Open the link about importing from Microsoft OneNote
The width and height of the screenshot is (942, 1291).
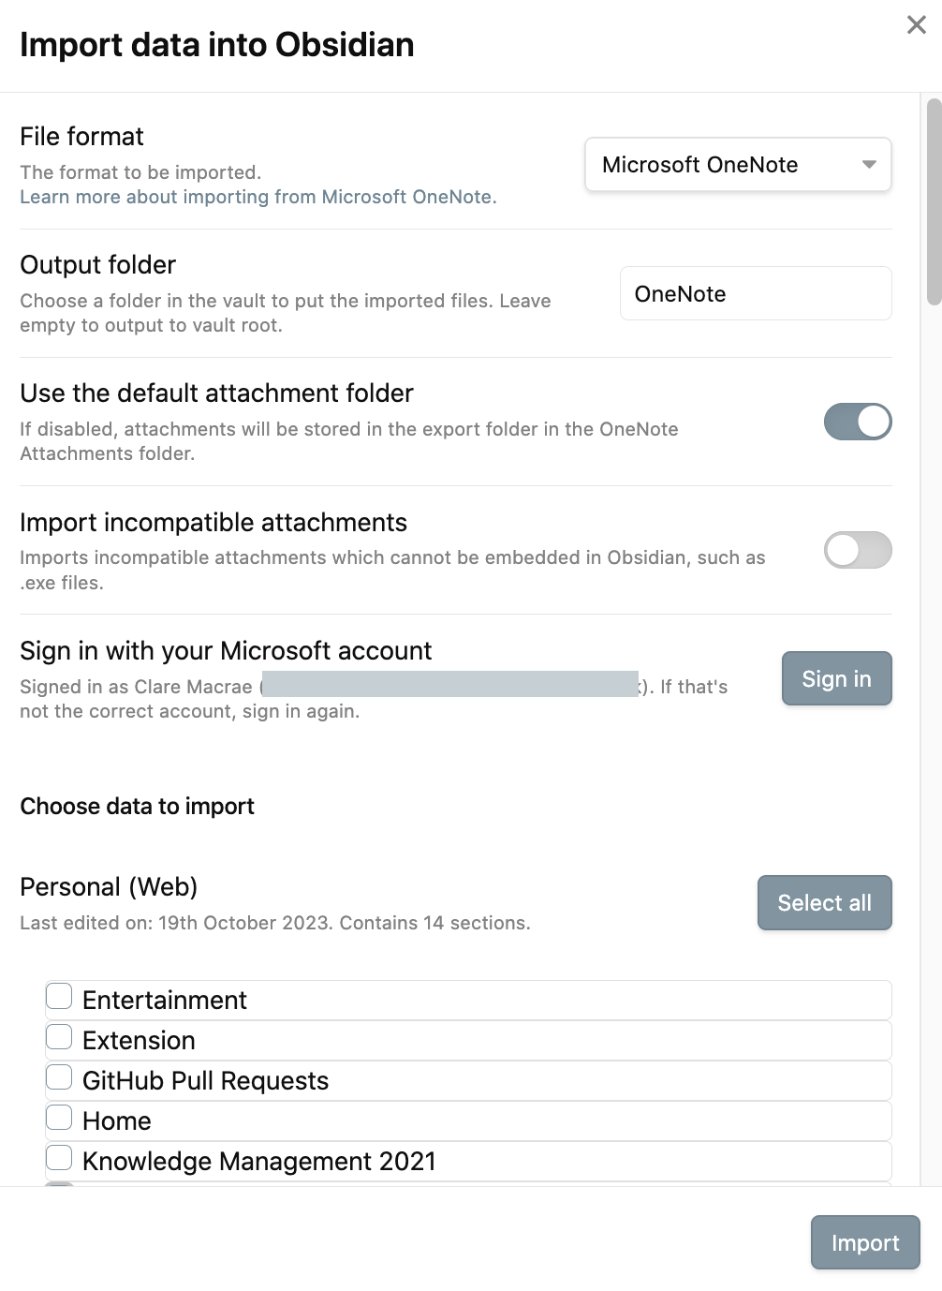click(x=258, y=197)
